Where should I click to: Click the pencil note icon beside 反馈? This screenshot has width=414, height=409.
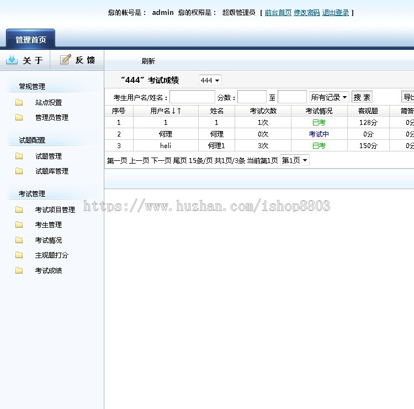(x=66, y=60)
